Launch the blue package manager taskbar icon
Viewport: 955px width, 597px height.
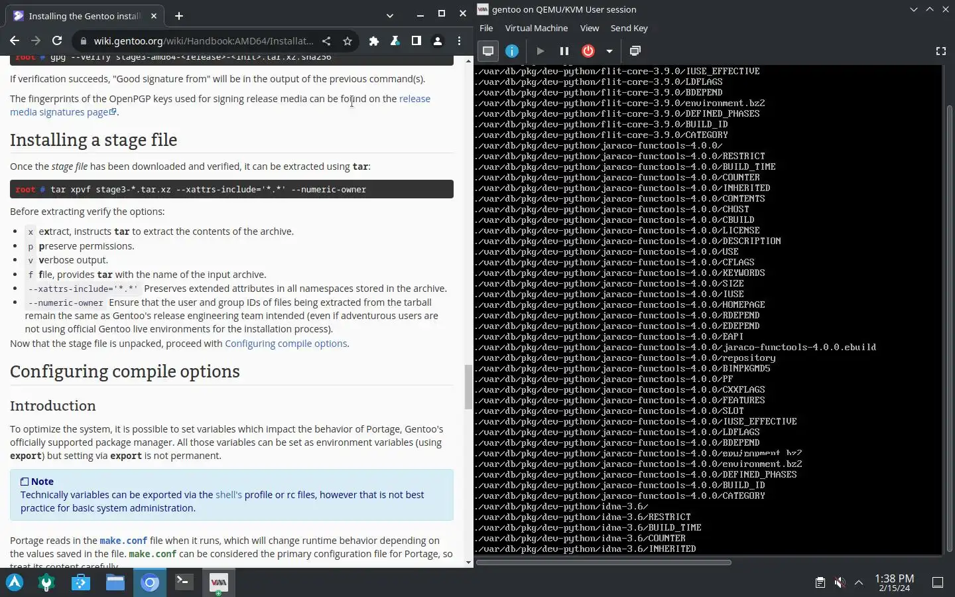tap(81, 582)
